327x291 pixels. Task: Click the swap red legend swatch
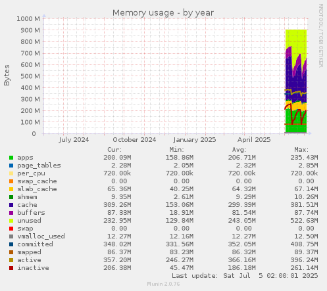pos(11,229)
